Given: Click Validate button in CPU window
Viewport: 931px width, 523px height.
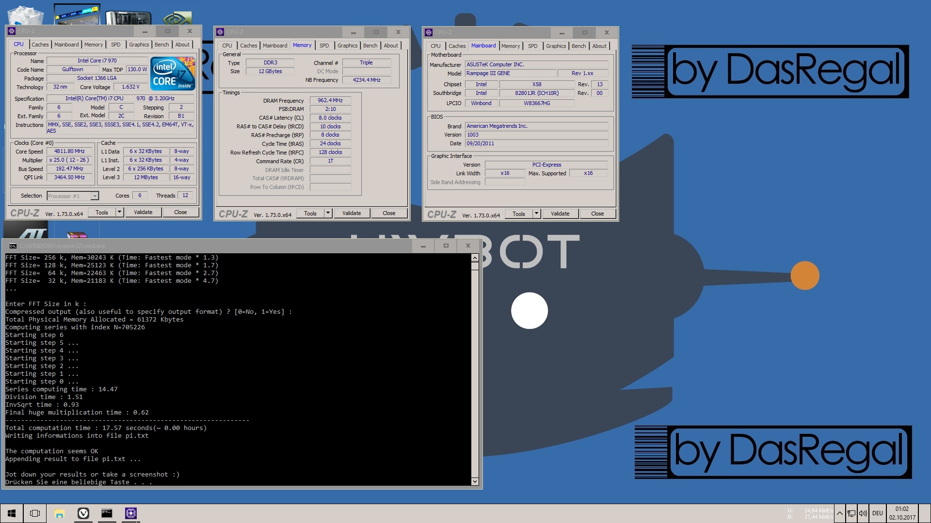Looking at the screenshot, I should 143,212.
